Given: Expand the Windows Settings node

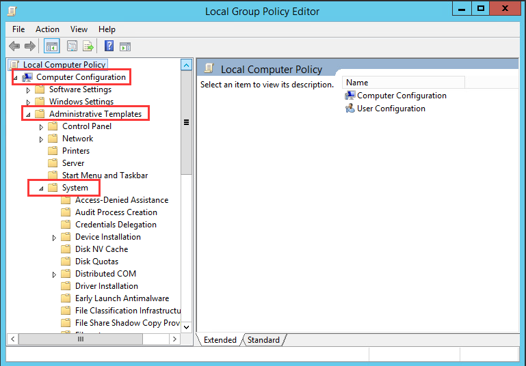Looking at the screenshot, I should point(28,102).
